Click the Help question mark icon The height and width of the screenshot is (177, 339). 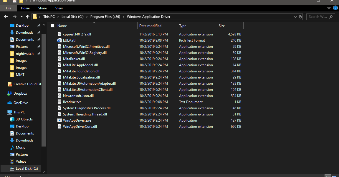tap(335, 8)
